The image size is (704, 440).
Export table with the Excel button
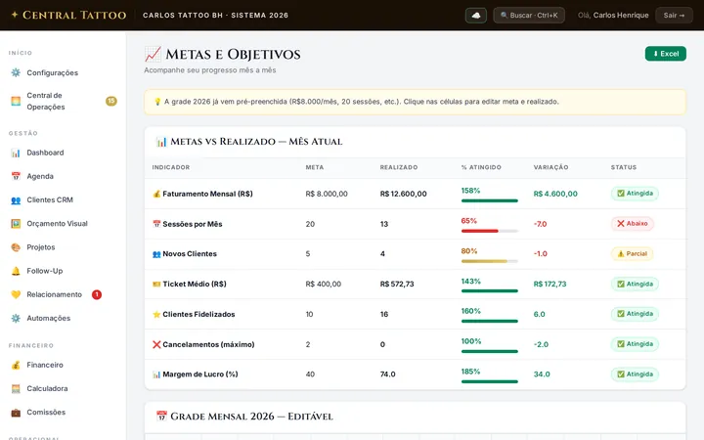point(666,54)
